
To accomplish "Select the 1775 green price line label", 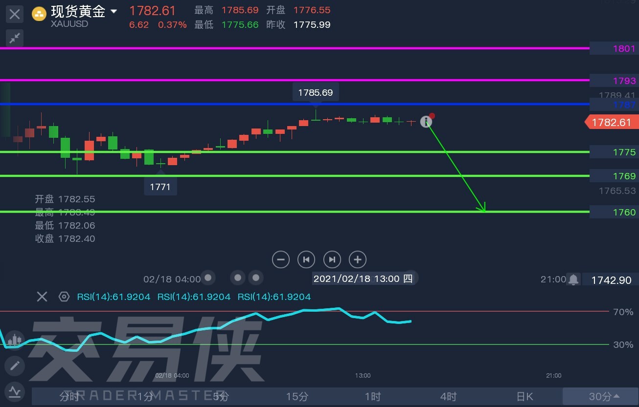I will [614, 152].
